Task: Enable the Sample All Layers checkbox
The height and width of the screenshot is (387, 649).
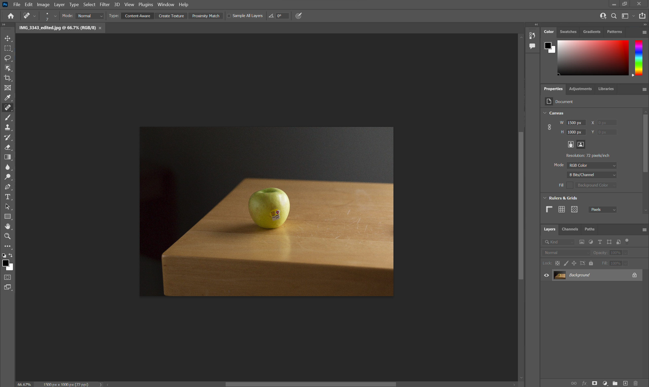Action: (x=229, y=16)
